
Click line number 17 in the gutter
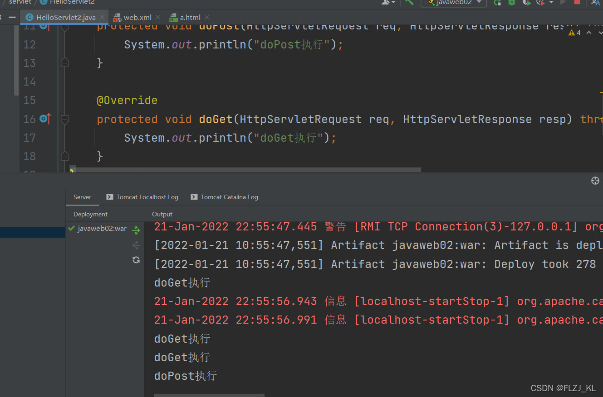tap(29, 137)
